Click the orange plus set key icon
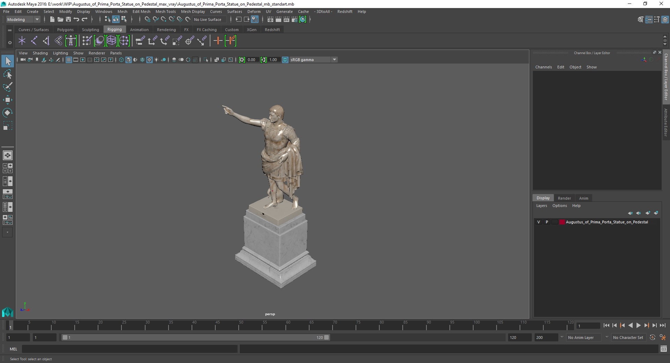The image size is (670, 363). pos(218,41)
